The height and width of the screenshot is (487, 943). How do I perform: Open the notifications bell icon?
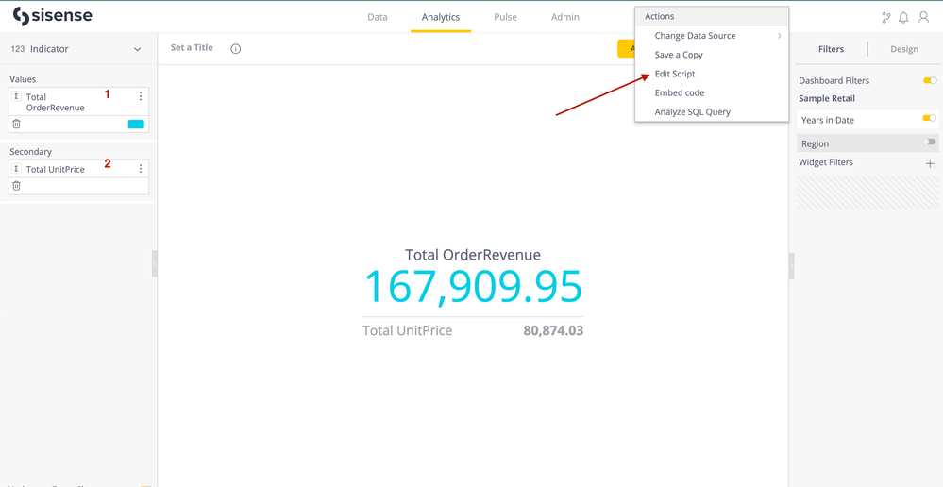903,17
